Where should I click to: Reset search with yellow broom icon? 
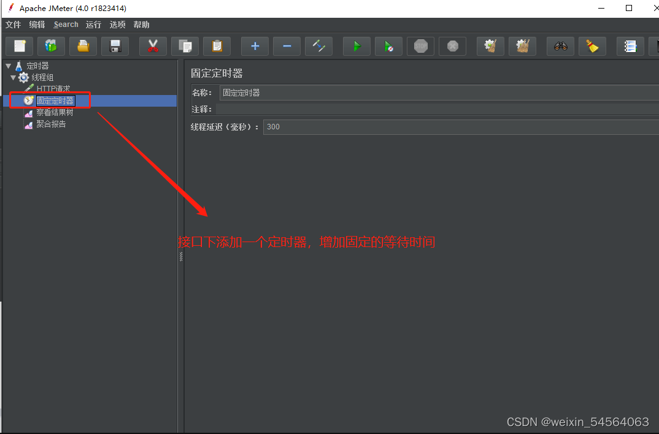[592, 46]
